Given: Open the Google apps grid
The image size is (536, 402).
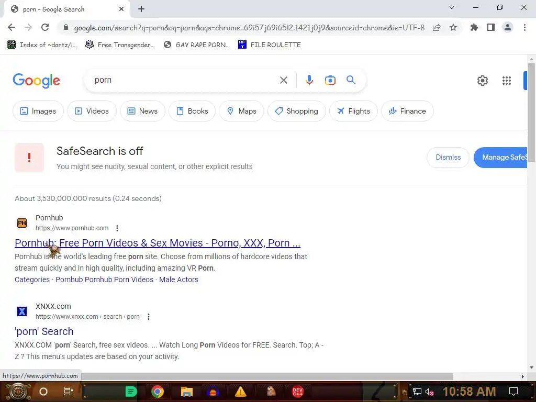Looking at the screenshot, I should coord(507,81).
